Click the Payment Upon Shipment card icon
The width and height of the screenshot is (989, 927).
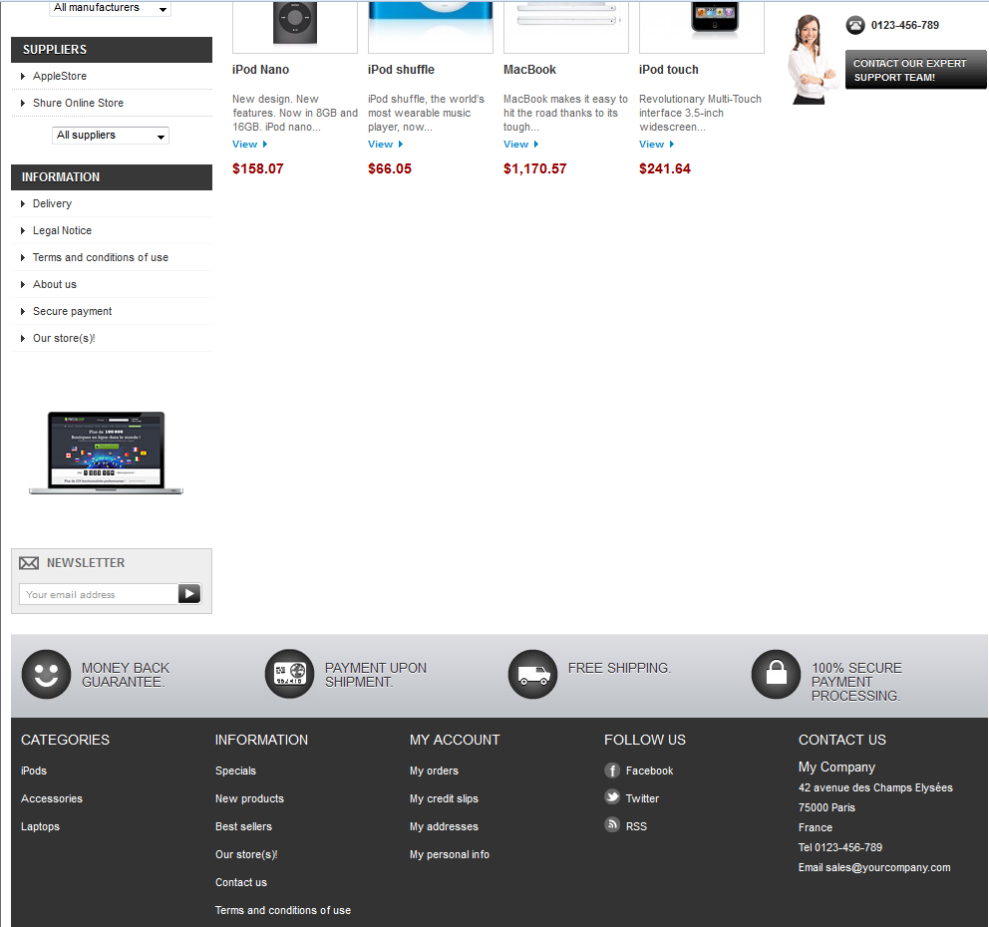pyautogui.click(x=289, y=674)
